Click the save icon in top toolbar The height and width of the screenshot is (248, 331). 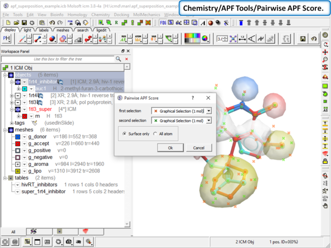[x=24, y=23]
